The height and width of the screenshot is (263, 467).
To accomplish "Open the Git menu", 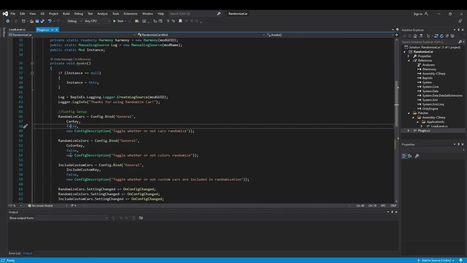I will pyautogui.click(x=42, y=14).
